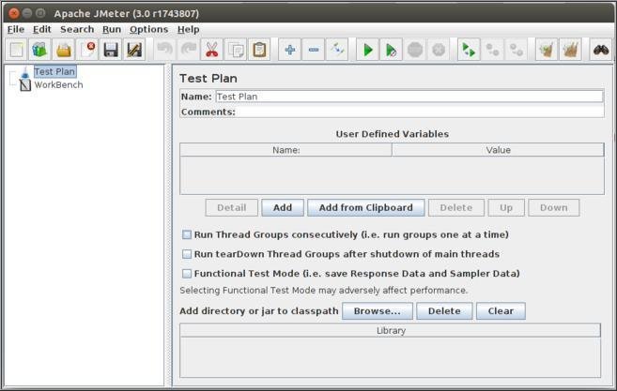Save test plan with floppy disk icon

tap(111, 50)
